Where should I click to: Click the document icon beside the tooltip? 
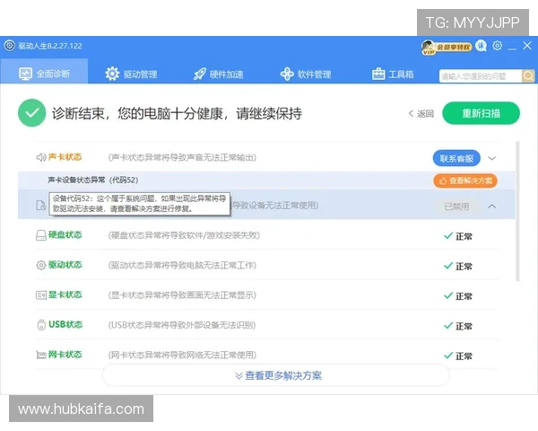41,206
